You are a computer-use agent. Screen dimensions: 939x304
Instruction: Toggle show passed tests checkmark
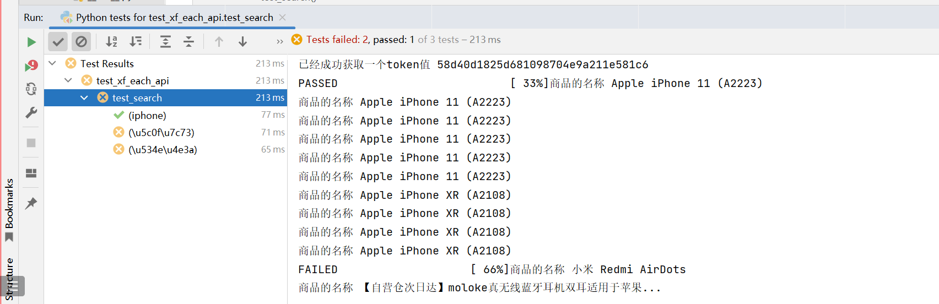point(58,41)
